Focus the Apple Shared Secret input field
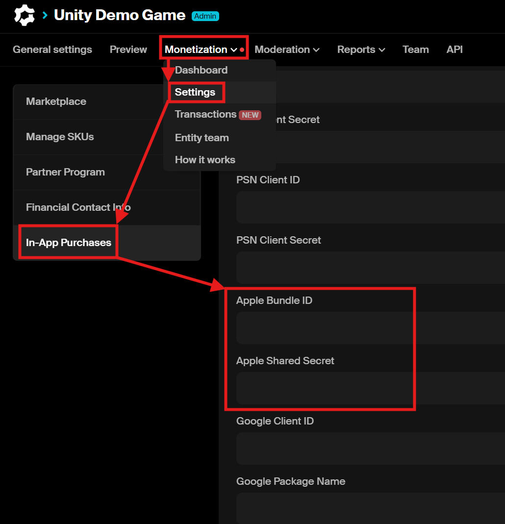The height and width of the screenshot is (524, 505). pyautogui.click(x=370, y=388)
